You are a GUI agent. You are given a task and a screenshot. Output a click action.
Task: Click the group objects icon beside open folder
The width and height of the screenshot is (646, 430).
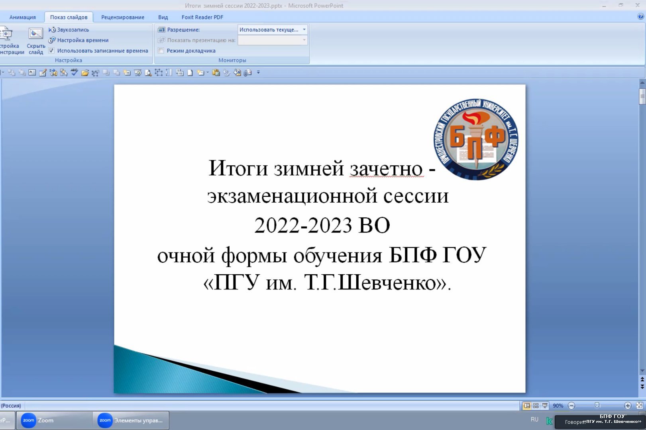tap(95, 72)
